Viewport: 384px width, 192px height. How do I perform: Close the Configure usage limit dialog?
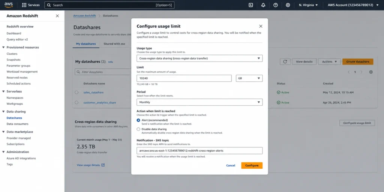click(261, 26)
